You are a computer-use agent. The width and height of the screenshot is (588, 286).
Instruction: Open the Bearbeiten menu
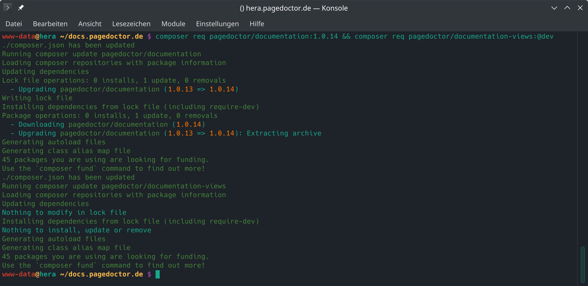[50, 24]
